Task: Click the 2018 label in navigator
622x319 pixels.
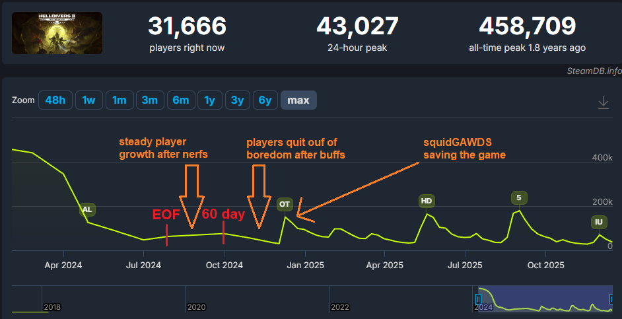Action: point(52,307)
